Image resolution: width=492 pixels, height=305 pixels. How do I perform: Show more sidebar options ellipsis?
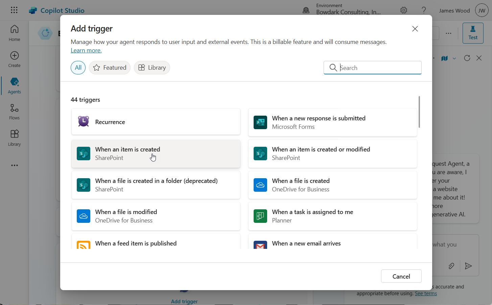(x=14, y=165)
